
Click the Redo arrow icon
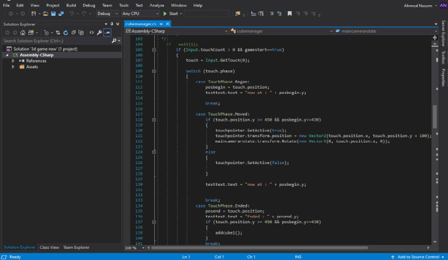pyautogui.click(x=84, y=13)
